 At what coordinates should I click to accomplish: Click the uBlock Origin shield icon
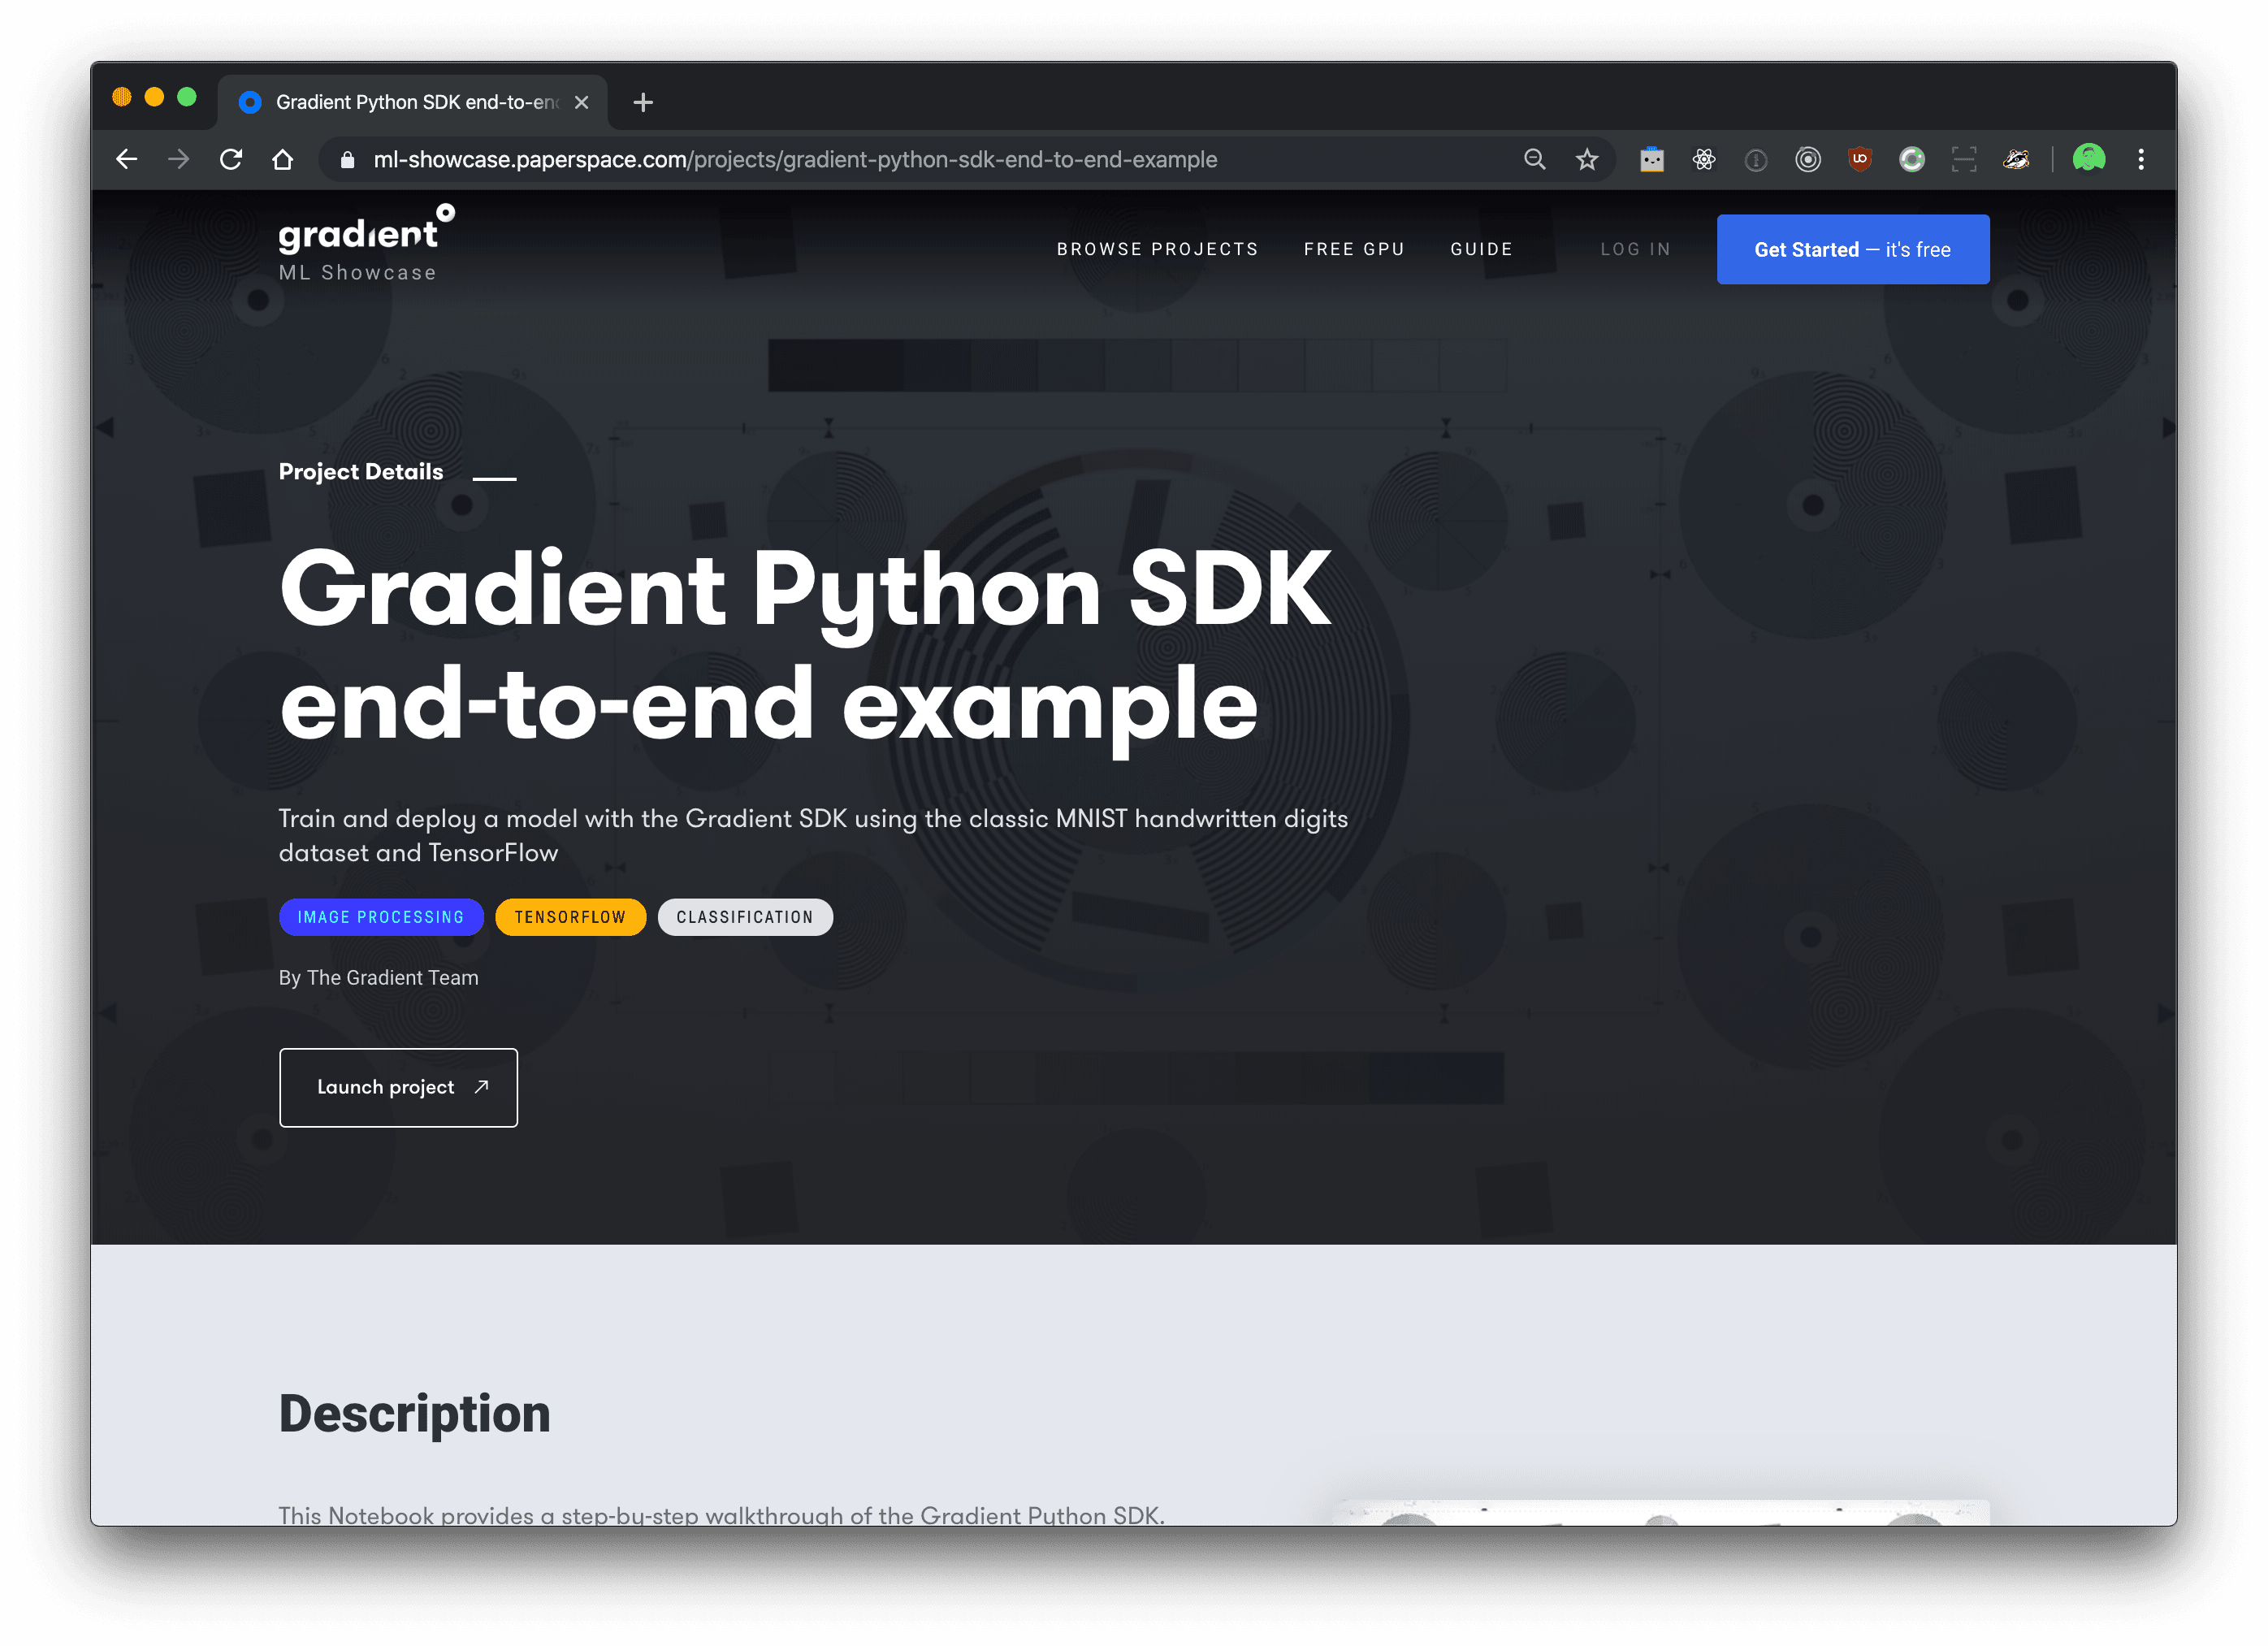pyautogui.click(x=1860, y=159)
